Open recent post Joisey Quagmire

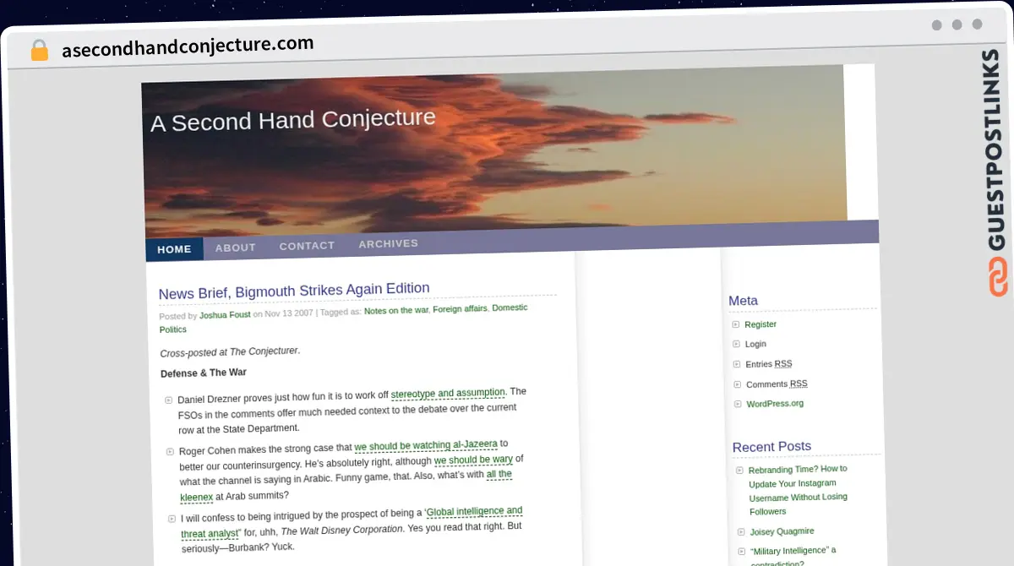[x=782, y=531]
